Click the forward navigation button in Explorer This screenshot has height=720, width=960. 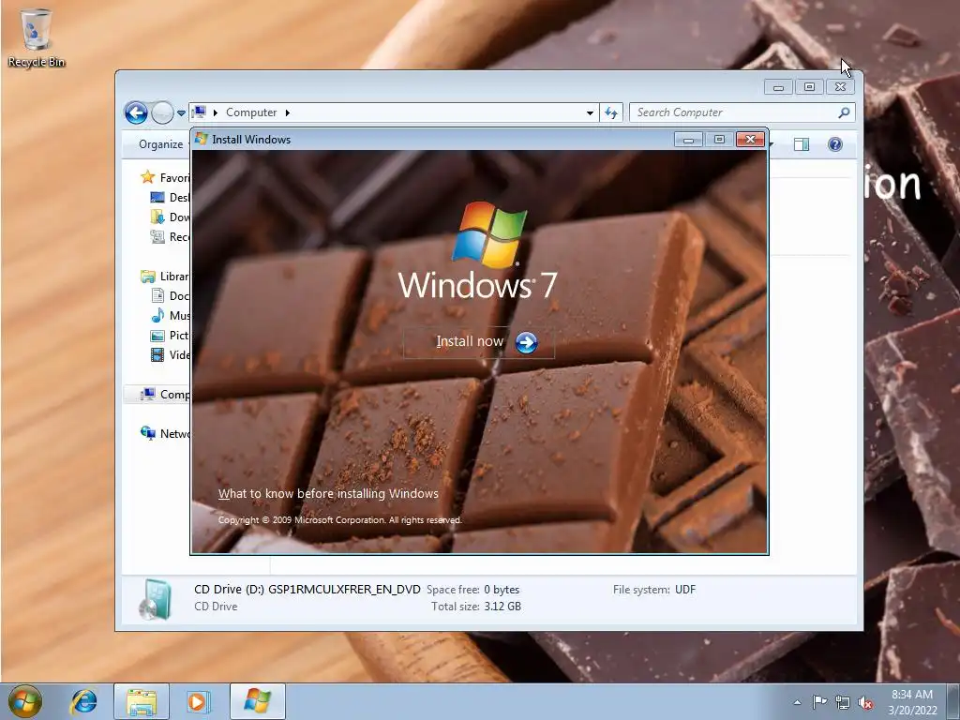tap(162, 112)
